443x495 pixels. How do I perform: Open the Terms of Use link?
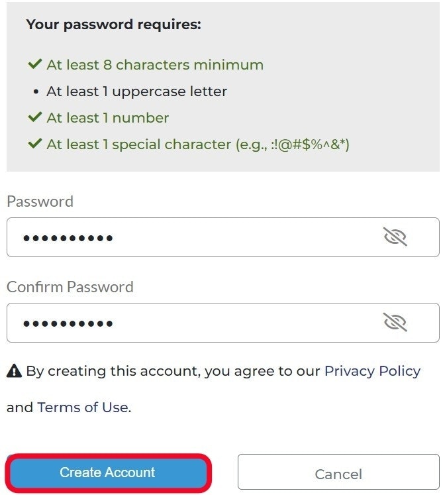[x=83, y=407]
